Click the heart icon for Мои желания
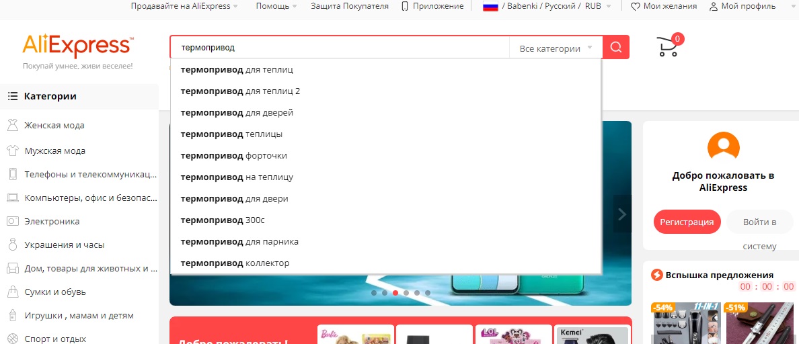Viewport: 799px width, 344px height. click(635, 6)
